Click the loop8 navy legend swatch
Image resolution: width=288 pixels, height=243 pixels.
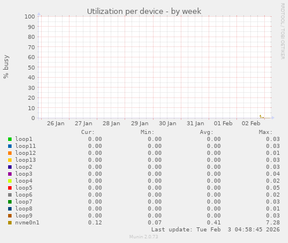pyautogui.click(x=10, y=209)
